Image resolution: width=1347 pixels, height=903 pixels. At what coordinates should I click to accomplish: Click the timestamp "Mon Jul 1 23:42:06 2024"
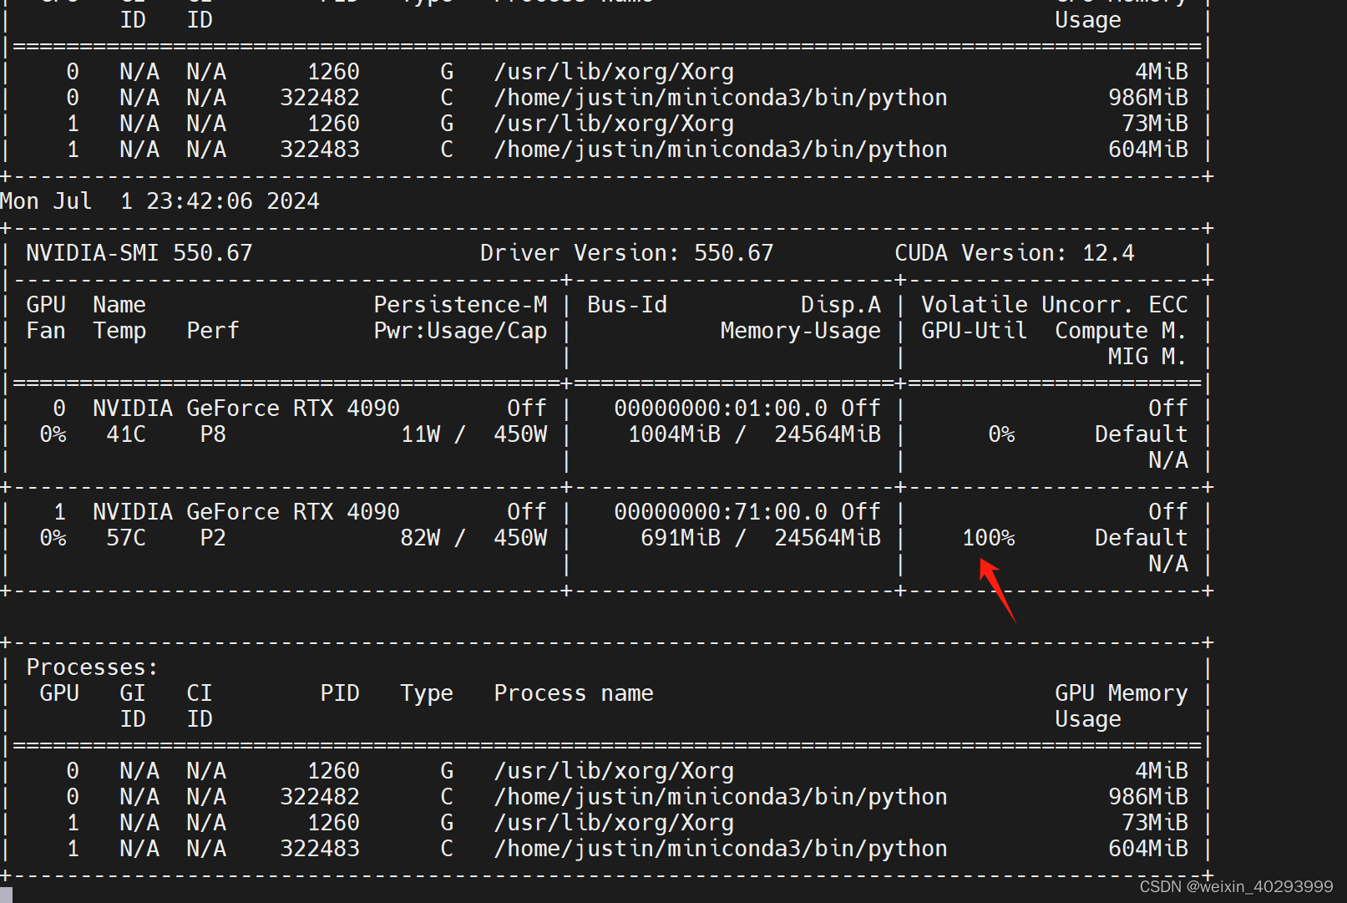coord(160,201)
